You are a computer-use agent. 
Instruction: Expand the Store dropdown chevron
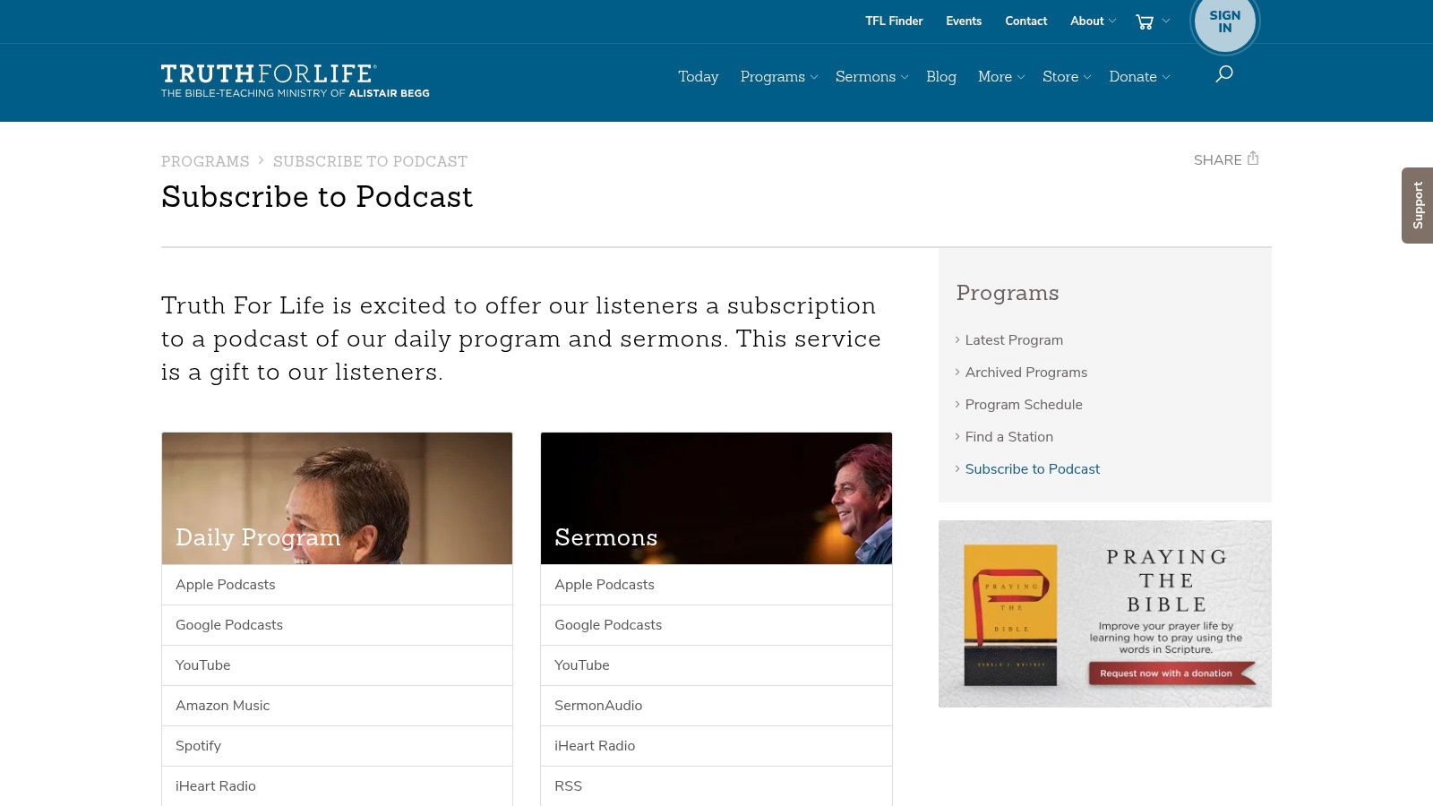1086,78
